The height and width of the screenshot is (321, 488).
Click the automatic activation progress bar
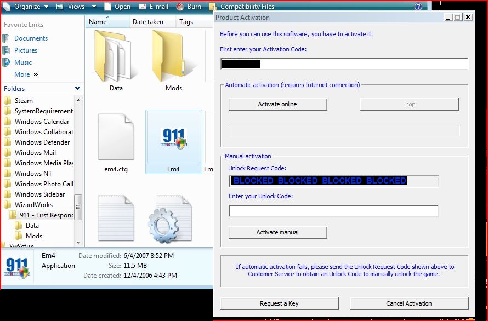[x=344, y=131]
